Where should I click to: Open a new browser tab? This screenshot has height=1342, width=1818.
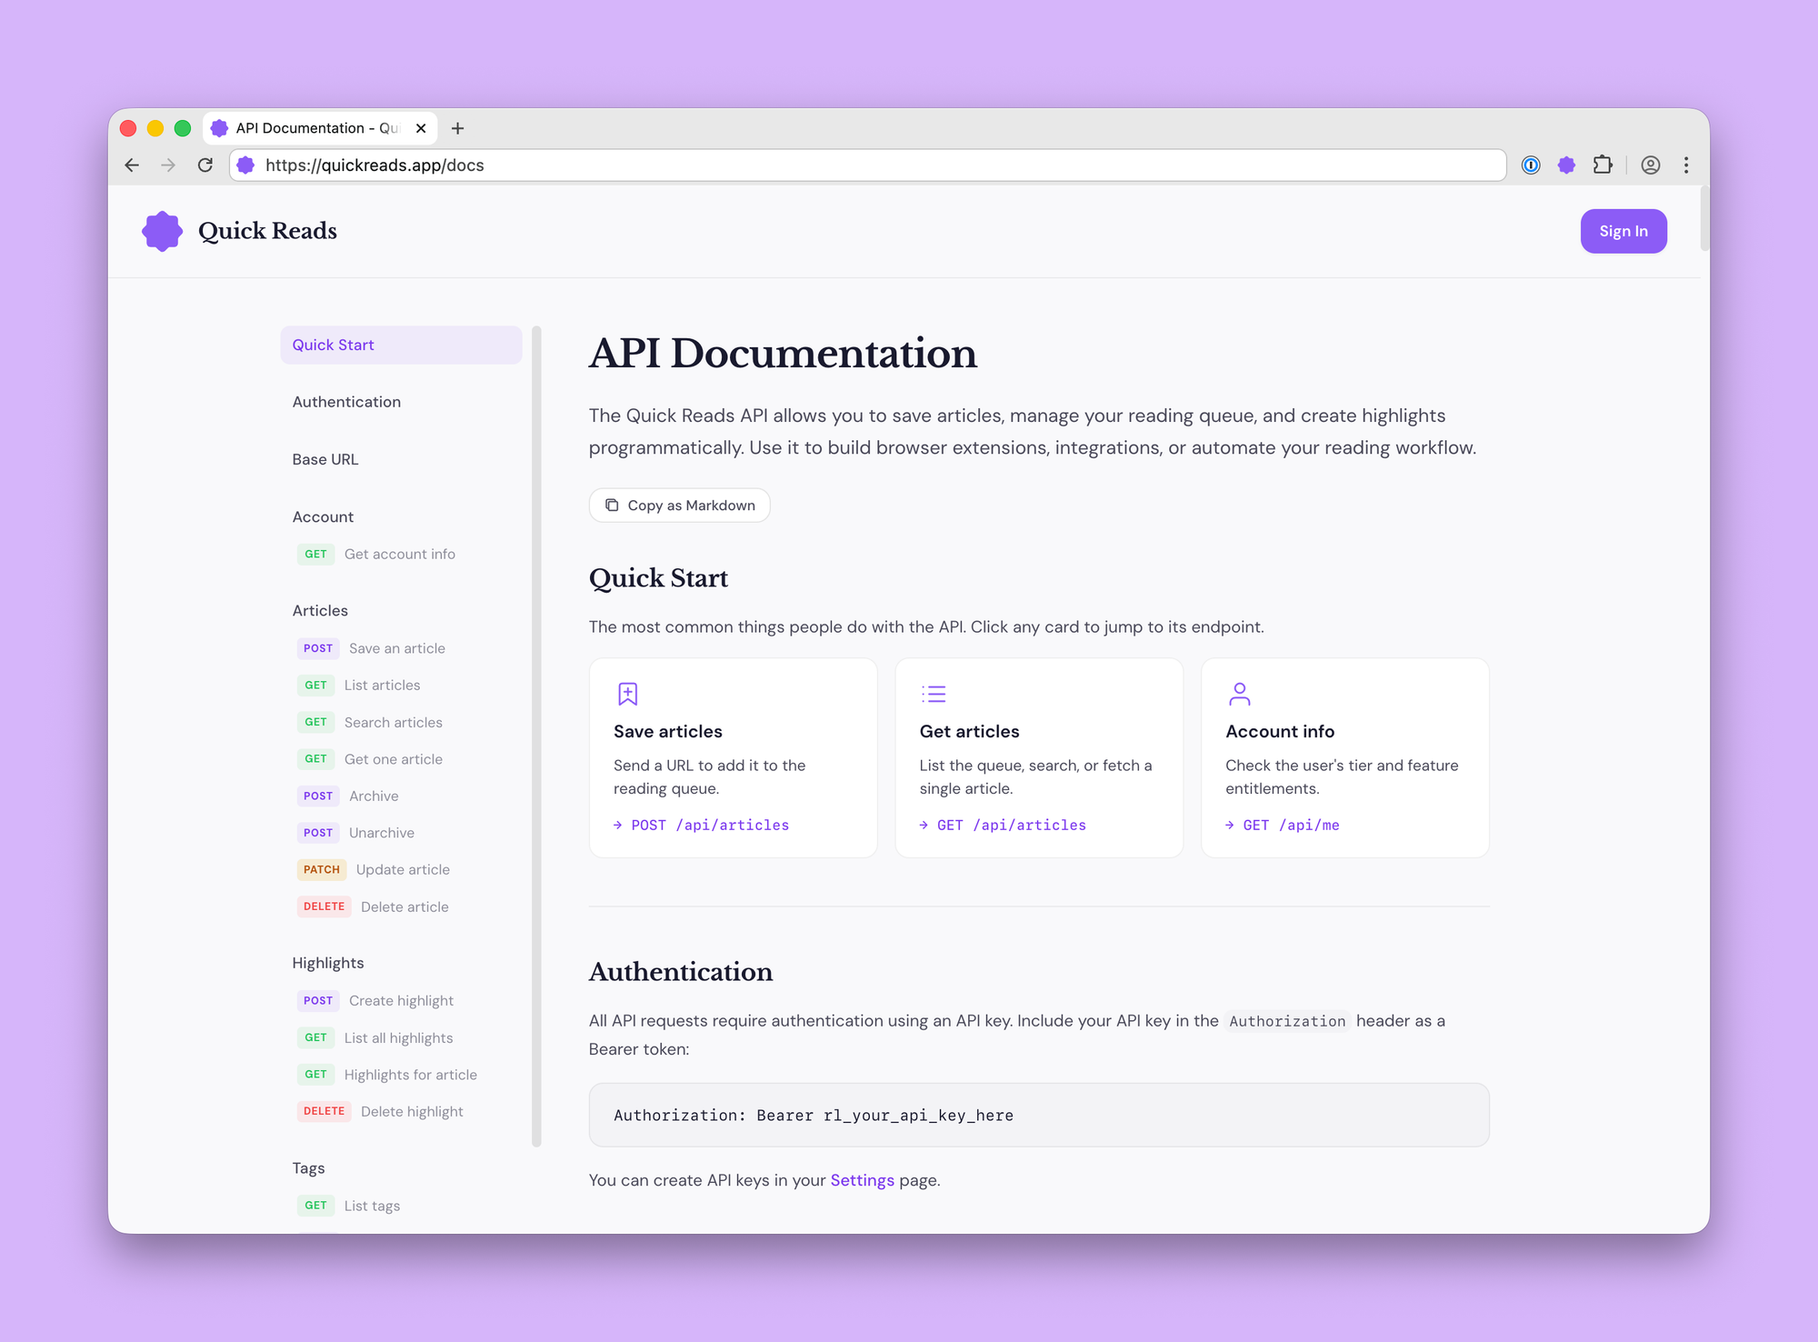coord(457,128)
